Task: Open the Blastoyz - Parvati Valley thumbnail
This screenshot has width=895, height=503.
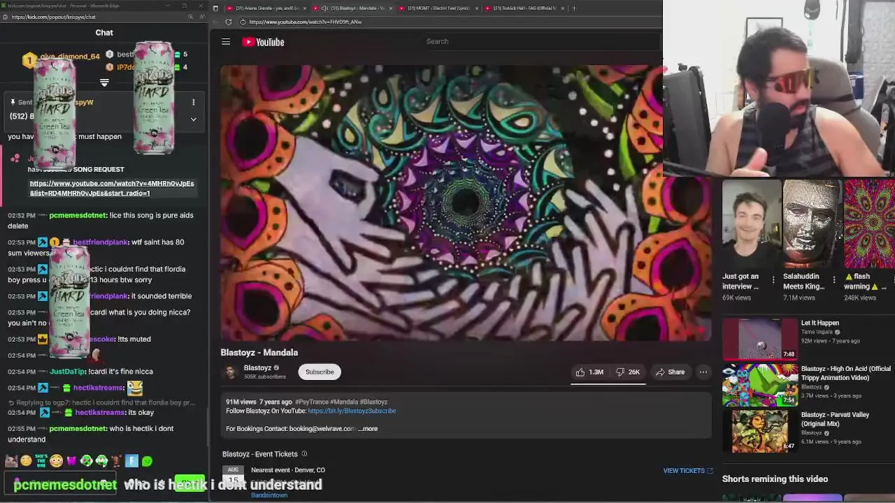Action: click(x=759, y=430)
